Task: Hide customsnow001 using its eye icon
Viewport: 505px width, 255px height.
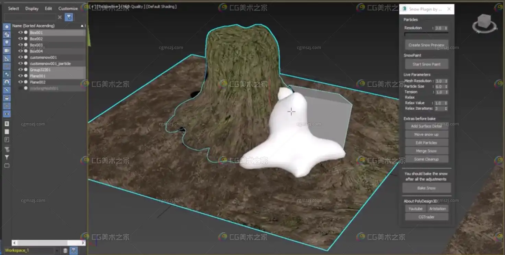Action: tap(20, 57)
